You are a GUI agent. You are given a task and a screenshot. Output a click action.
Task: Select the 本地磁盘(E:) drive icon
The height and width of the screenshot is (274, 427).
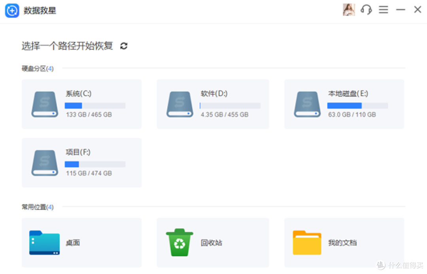click(307, 104)
